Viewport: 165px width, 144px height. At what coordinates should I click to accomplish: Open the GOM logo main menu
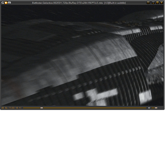tap(6, 3)
